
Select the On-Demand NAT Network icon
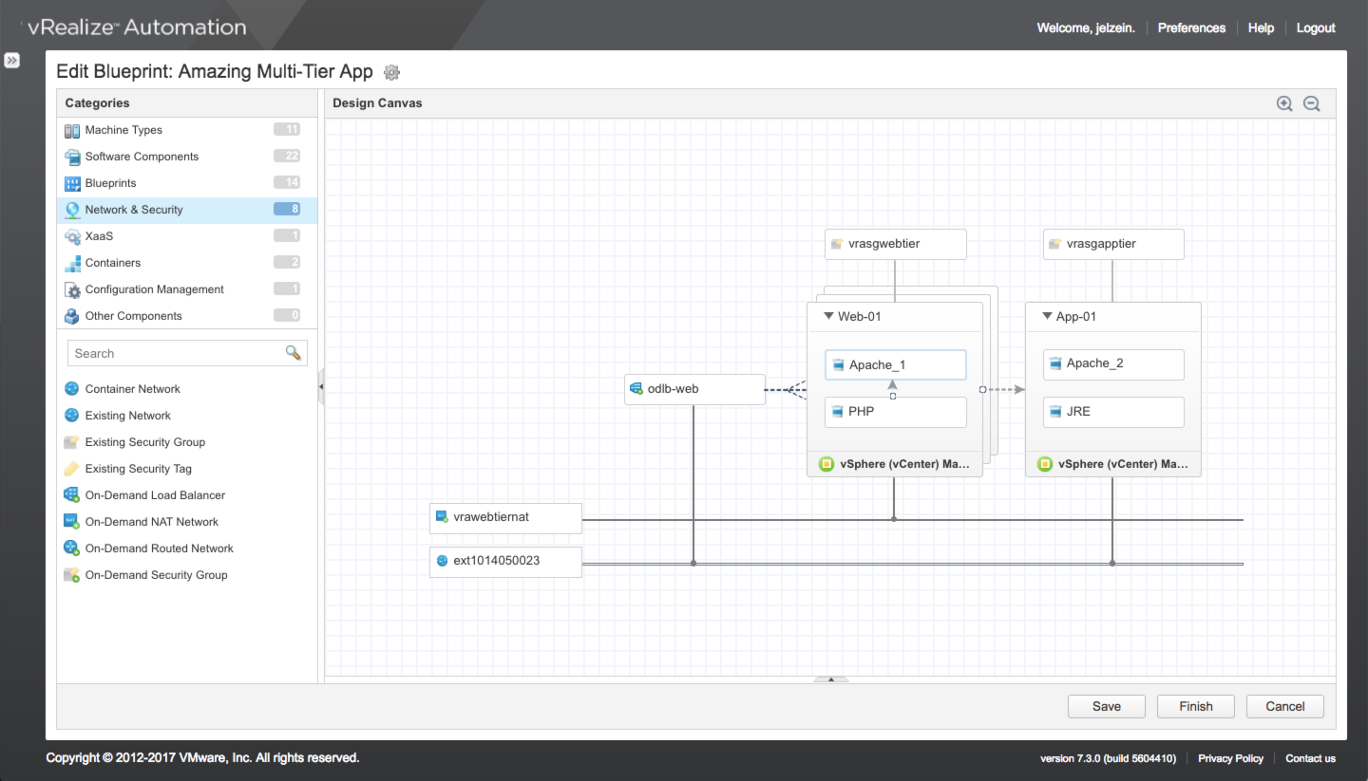pos(71,522)
